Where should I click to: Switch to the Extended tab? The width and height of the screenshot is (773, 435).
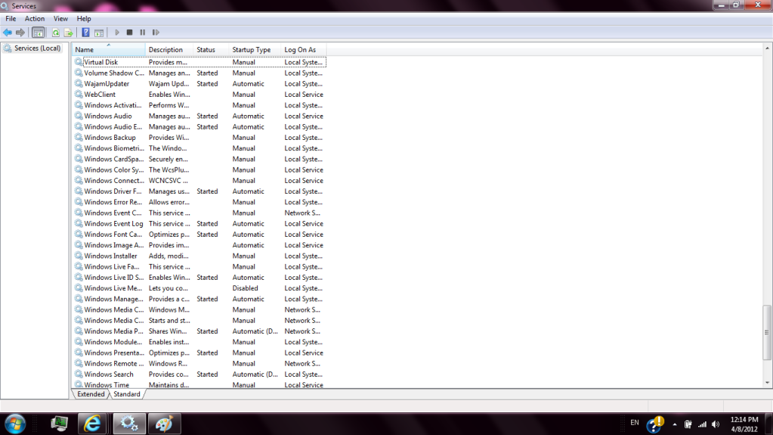click(91, 394)
